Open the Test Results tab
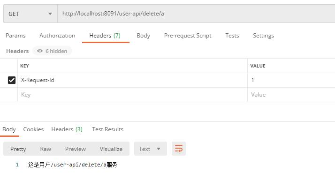 tap(108, 129)
